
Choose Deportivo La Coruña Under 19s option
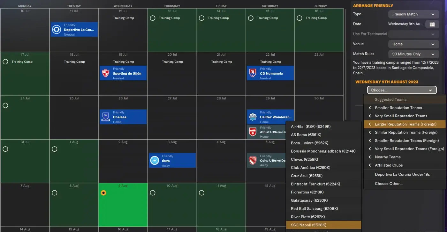[x=405, y=174]
